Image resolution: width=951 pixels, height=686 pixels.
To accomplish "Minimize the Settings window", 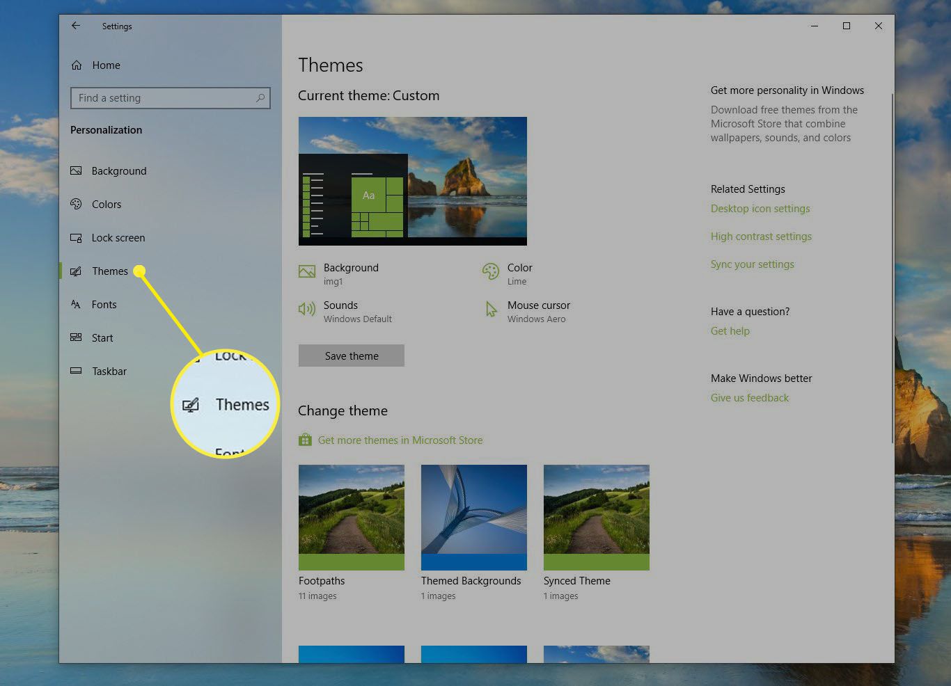I will (815, 26).
